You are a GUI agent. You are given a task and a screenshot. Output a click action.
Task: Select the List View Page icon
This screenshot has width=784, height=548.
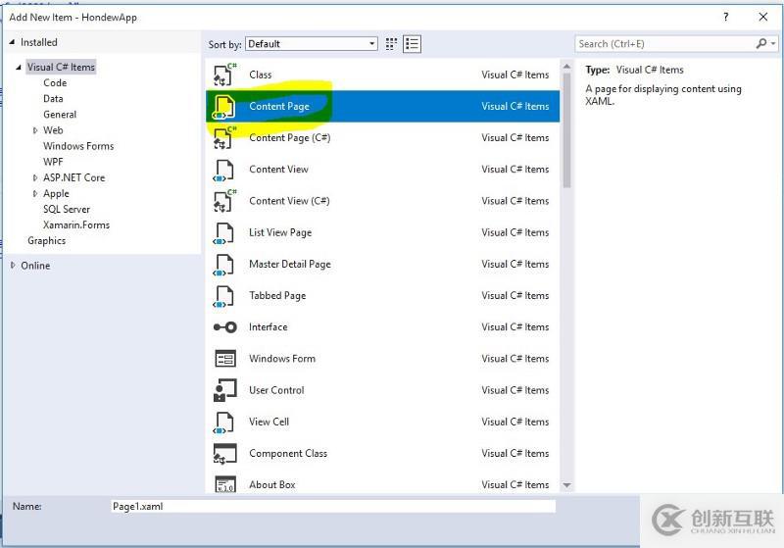(x=224, y=233)
